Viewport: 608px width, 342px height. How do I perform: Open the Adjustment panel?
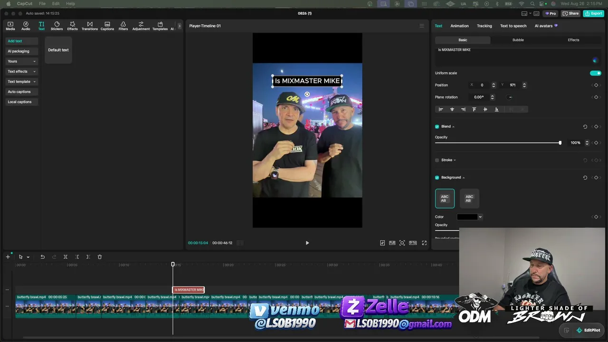point(141,26)
